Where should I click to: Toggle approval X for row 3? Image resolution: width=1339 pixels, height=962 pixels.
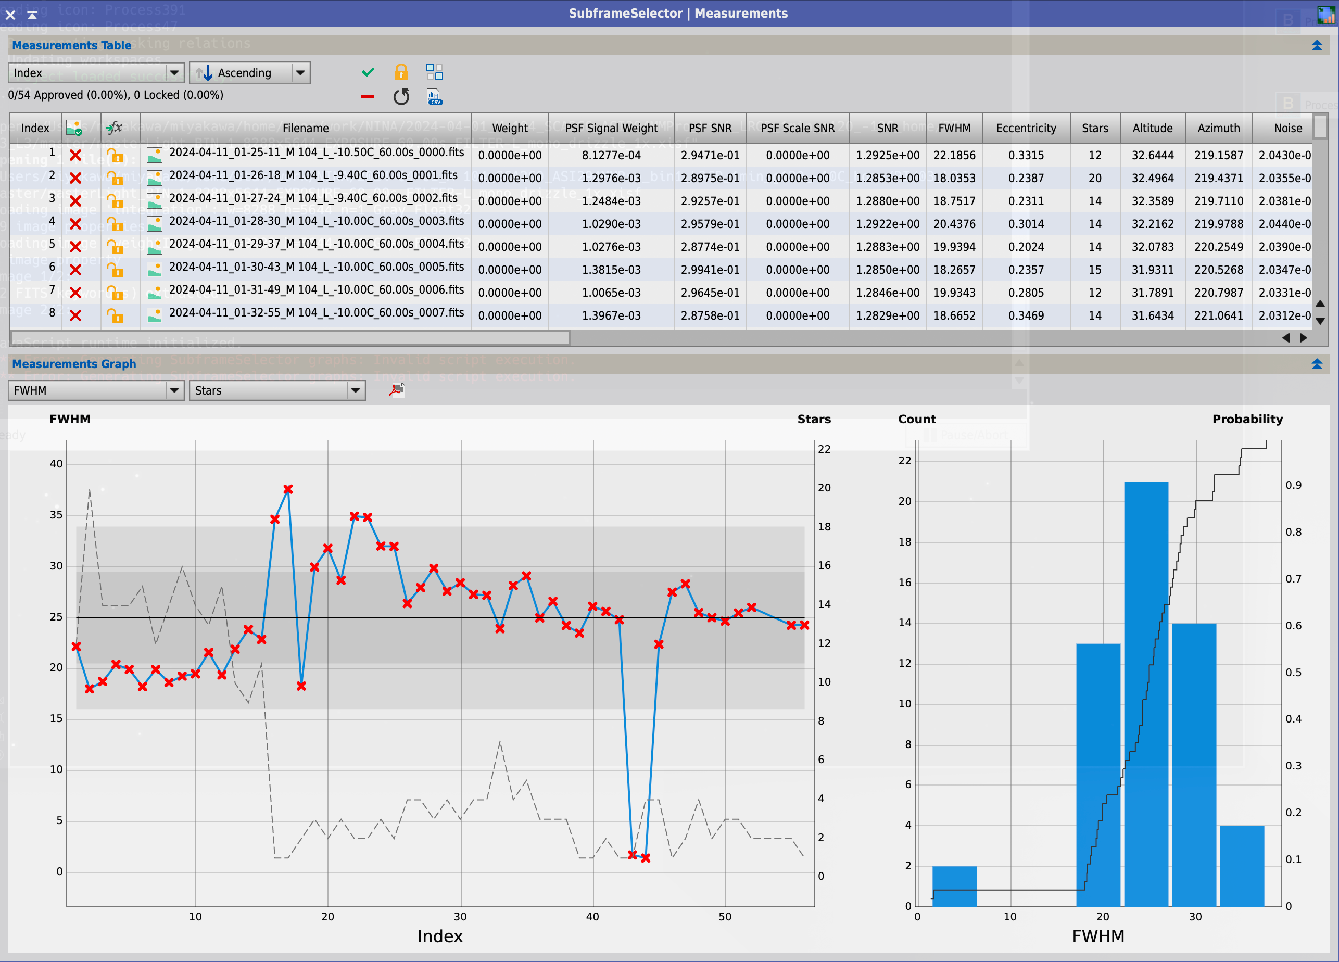75,201
